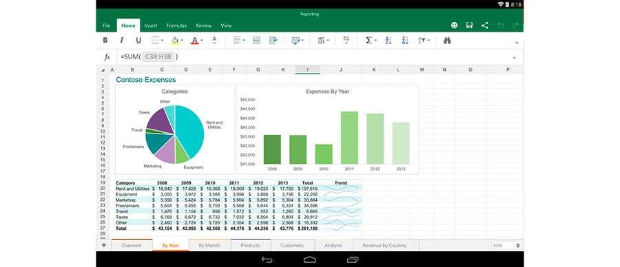This screenshot has width=620, height=267.
Task: Switch to the Insert tab
Action: coord(151,25)
